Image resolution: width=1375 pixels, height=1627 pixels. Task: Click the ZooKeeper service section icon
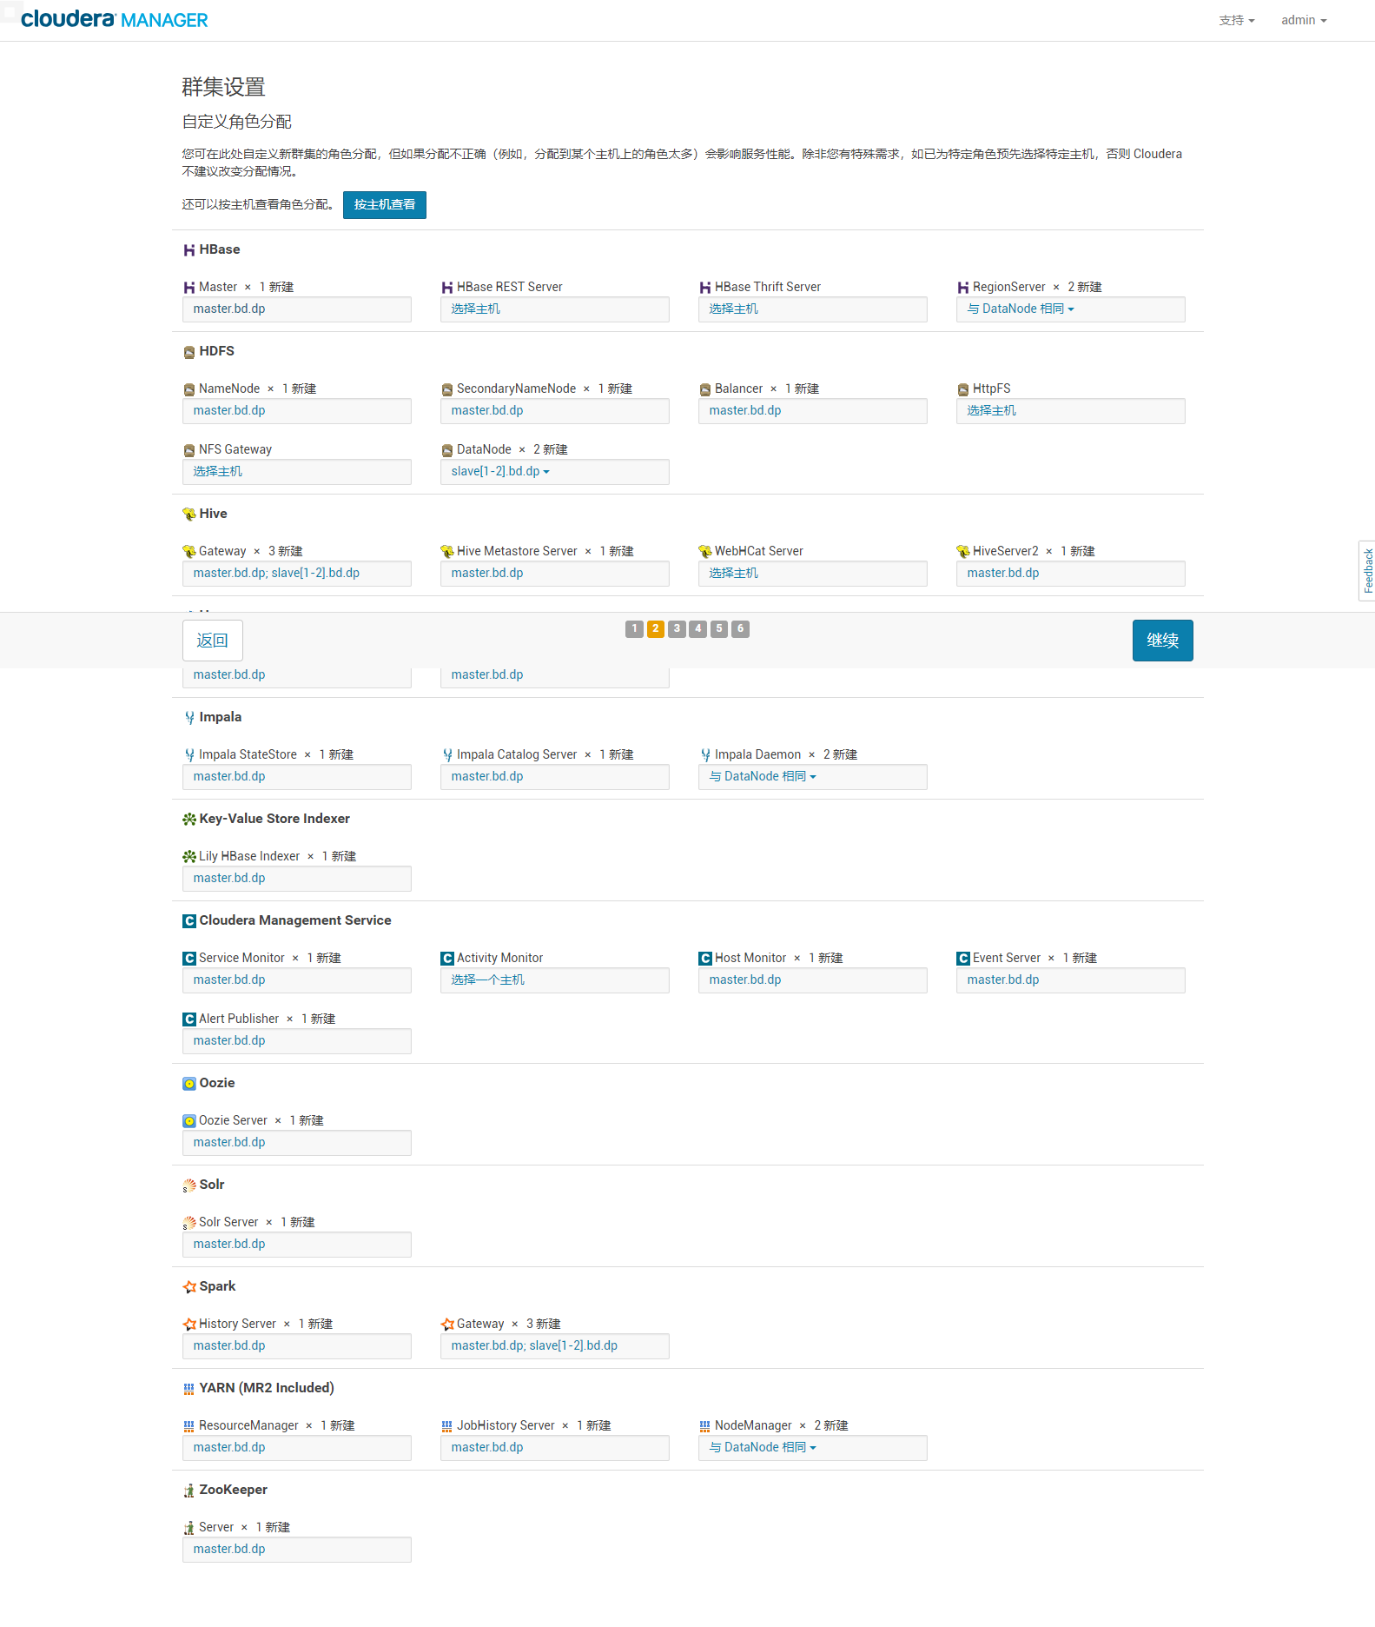tap(188, 1491)
